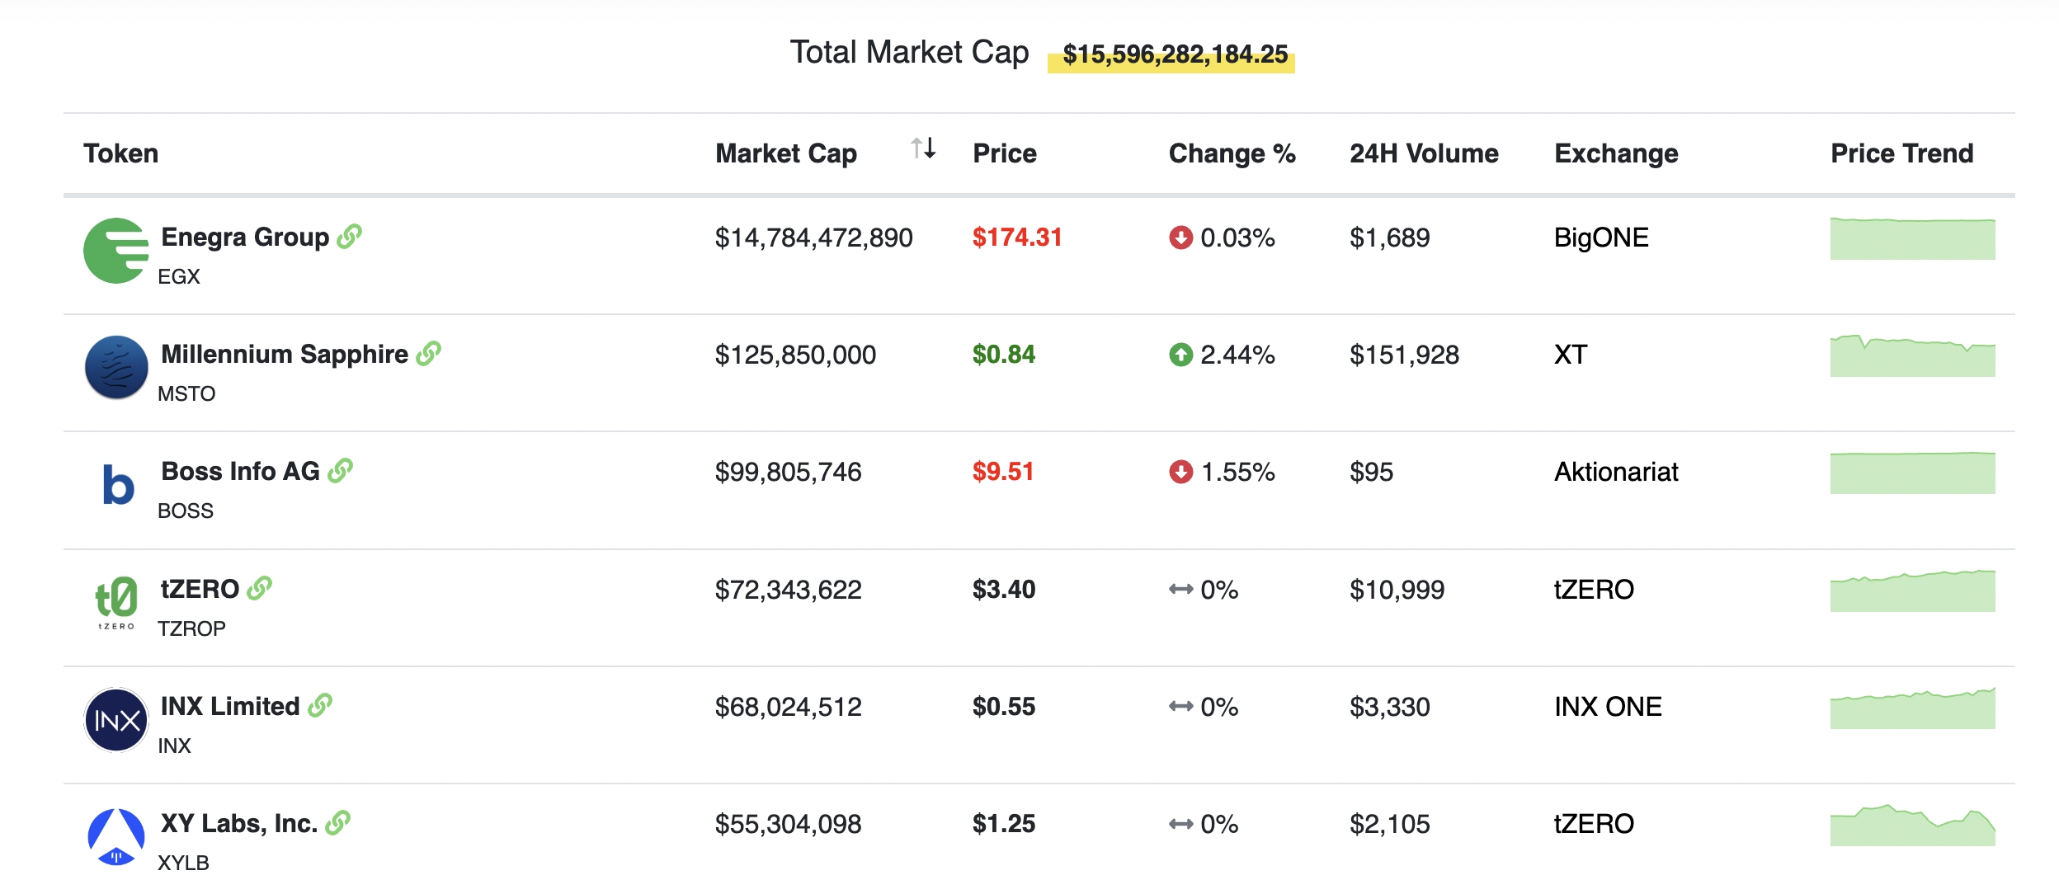Open the link icon next to Millennium Sapphire
2059x894 pixels.
(x=429, y=354)
